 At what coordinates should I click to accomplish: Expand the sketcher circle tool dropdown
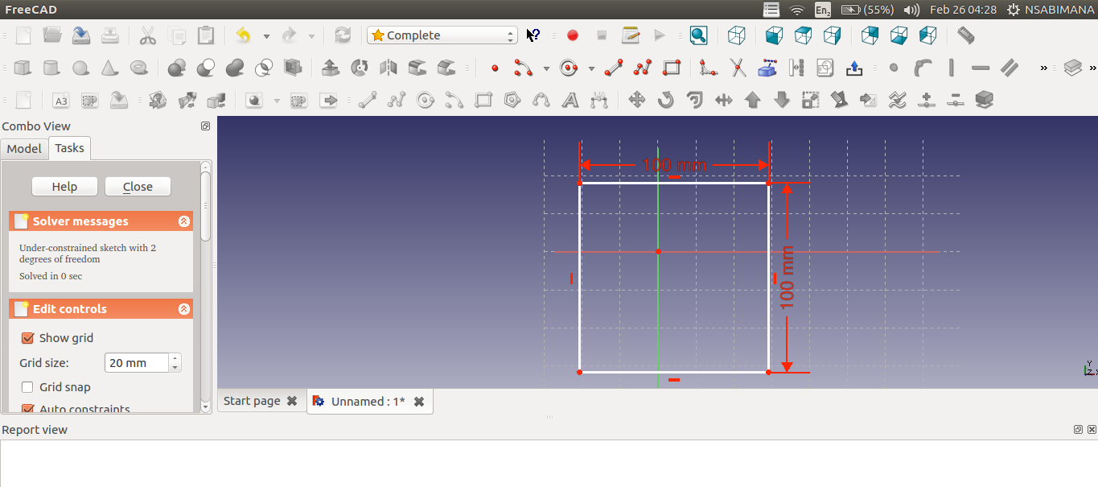pos(591,68)
